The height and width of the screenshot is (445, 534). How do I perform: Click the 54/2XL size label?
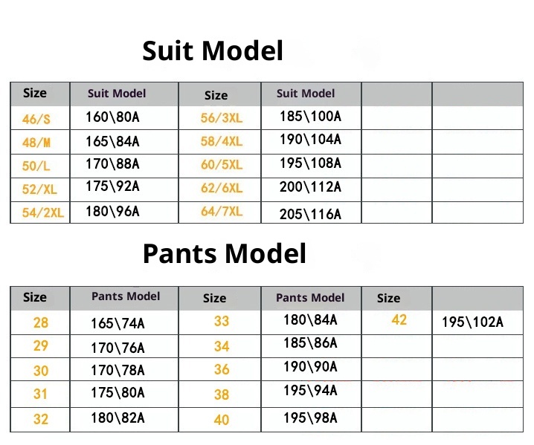click(43, 213)
